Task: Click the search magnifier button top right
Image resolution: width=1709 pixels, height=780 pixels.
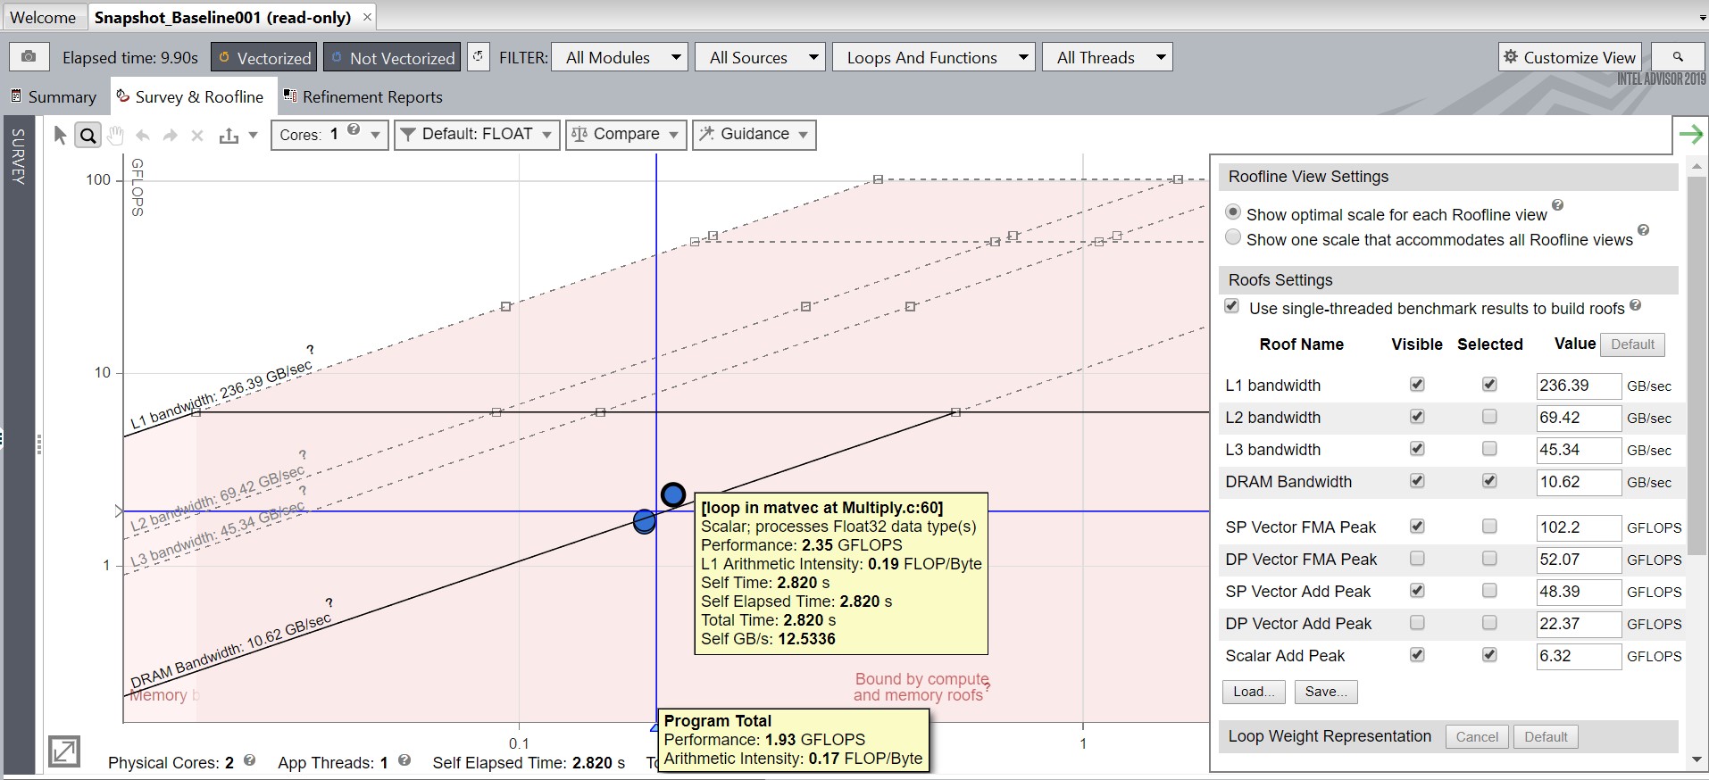Action: pyautogui.click(x=1678, y=57)
